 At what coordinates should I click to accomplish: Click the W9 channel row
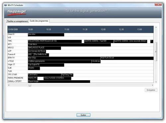[x=80, y=38]
